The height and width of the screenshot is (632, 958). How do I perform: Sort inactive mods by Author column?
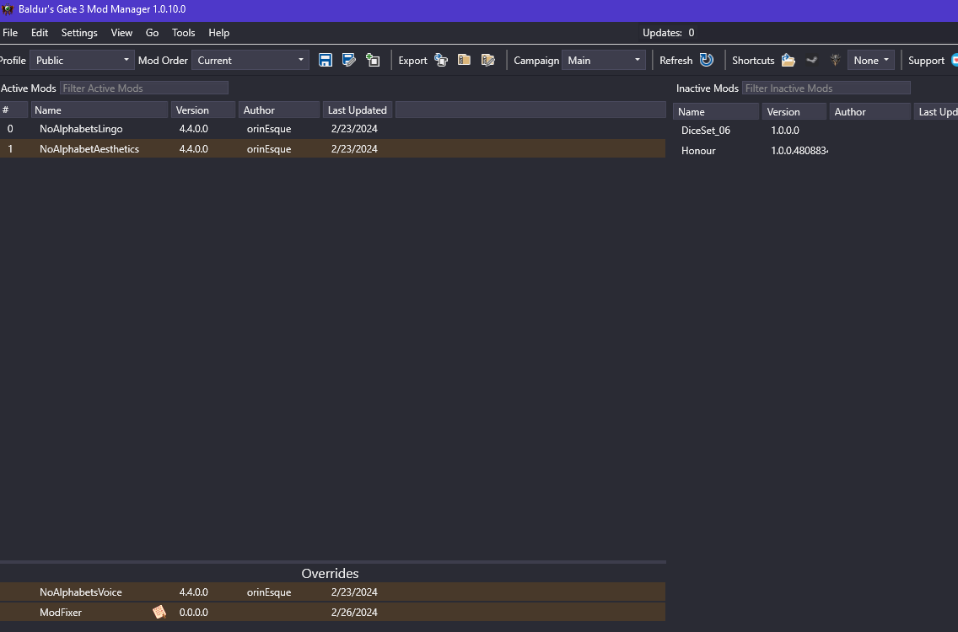point(870,112)
